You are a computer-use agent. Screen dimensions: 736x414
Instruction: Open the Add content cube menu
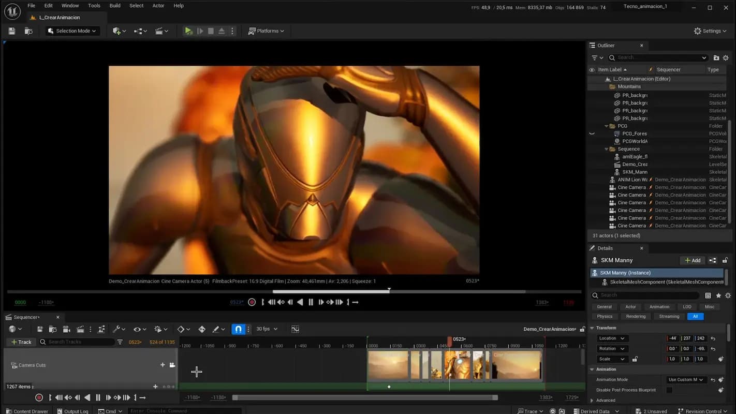click(x=119, y=31)
